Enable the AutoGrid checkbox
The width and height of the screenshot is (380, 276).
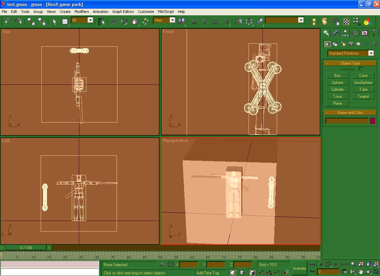coord(361,69)
